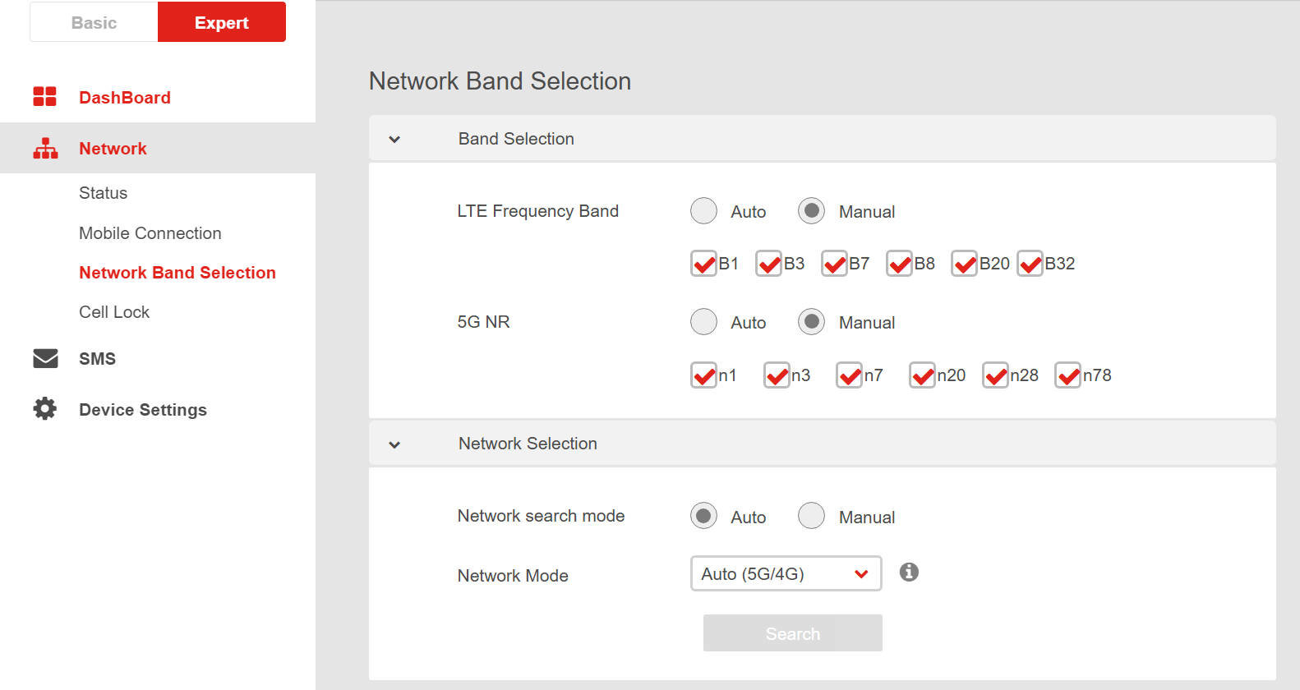The image size is (1300, 690).
Task: Click the DashBoard grid icon
Action: (44, 97)
